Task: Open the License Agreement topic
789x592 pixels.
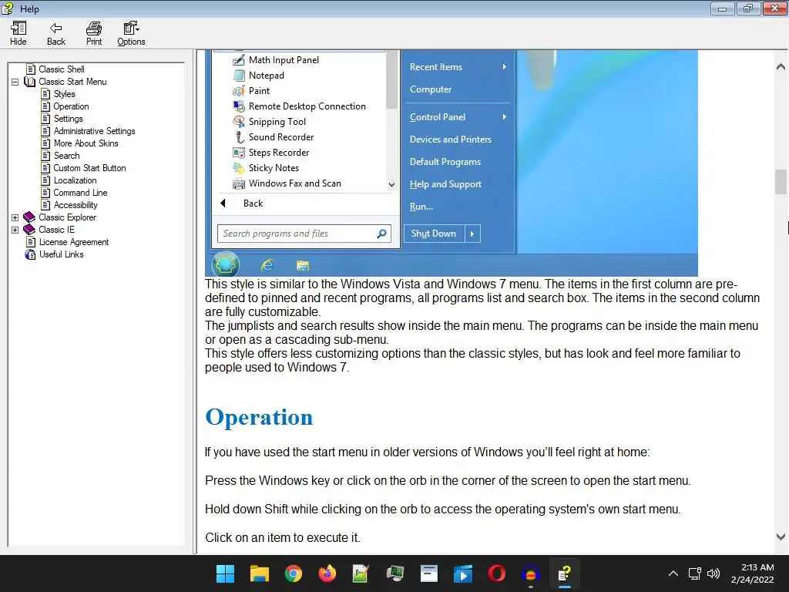Action: click(x=74, y=242)
